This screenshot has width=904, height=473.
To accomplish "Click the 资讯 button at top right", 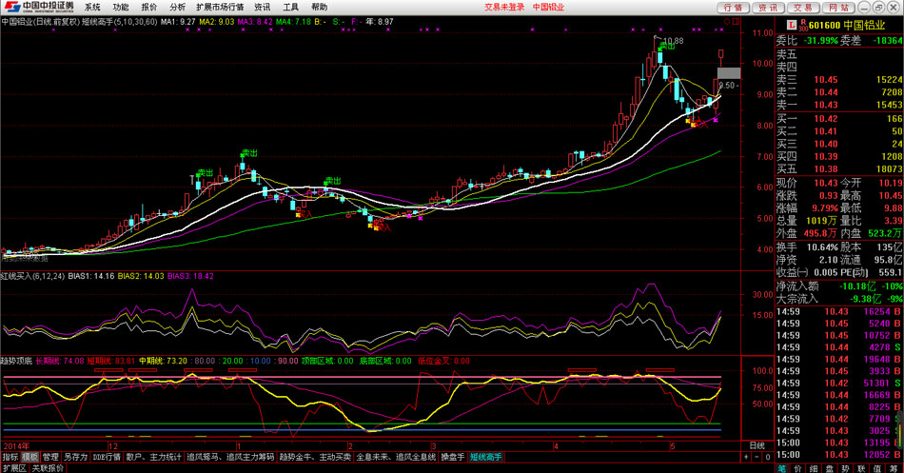I will point(768,8).
